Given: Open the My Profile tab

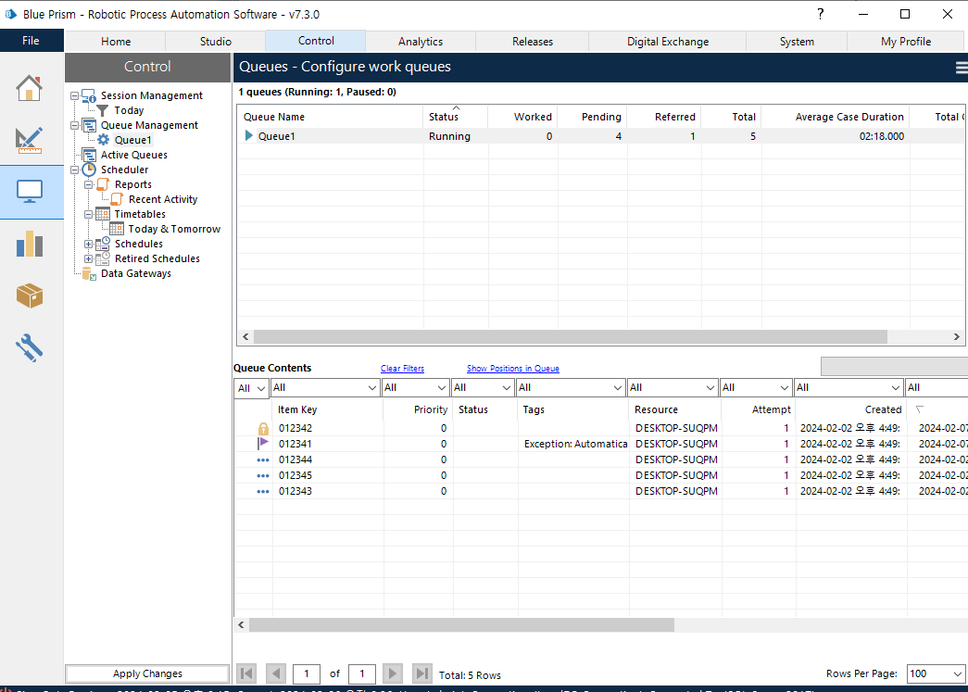Looking at the screenshot, I should (906, 42).
